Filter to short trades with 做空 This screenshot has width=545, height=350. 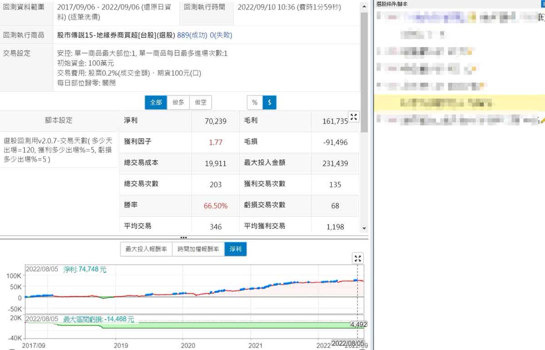(200, 102)
